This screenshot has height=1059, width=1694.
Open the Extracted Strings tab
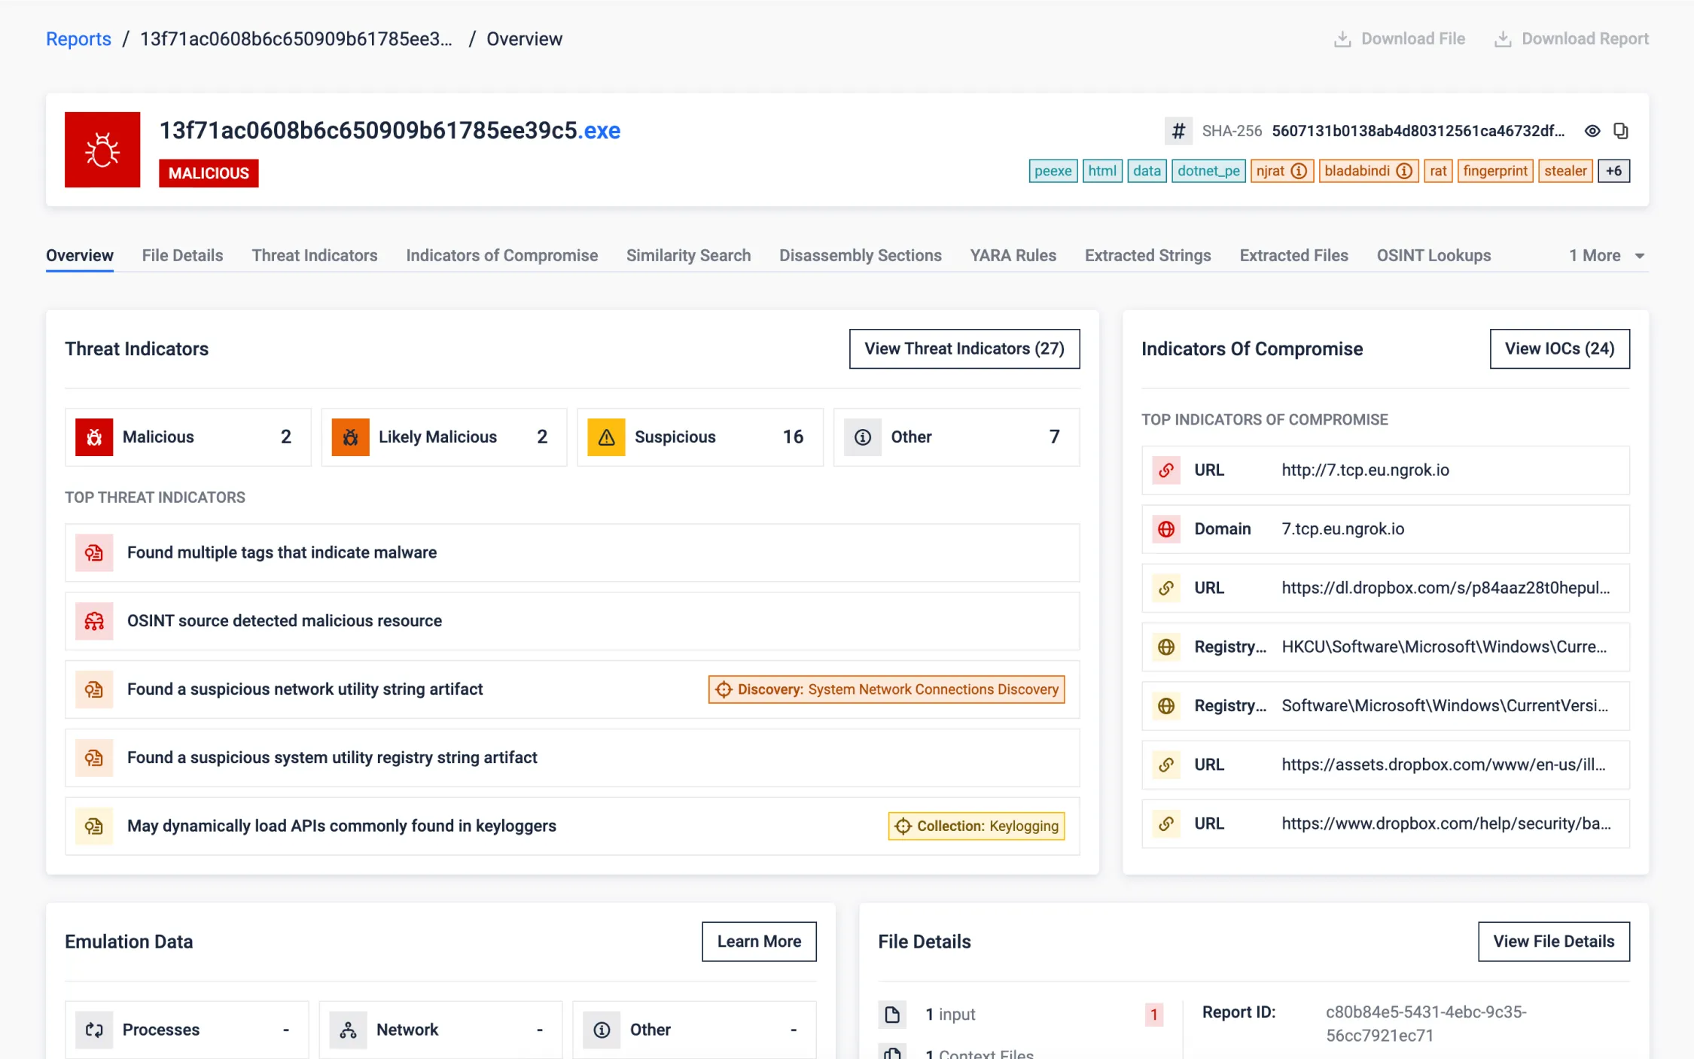(x=1147, y=256)
